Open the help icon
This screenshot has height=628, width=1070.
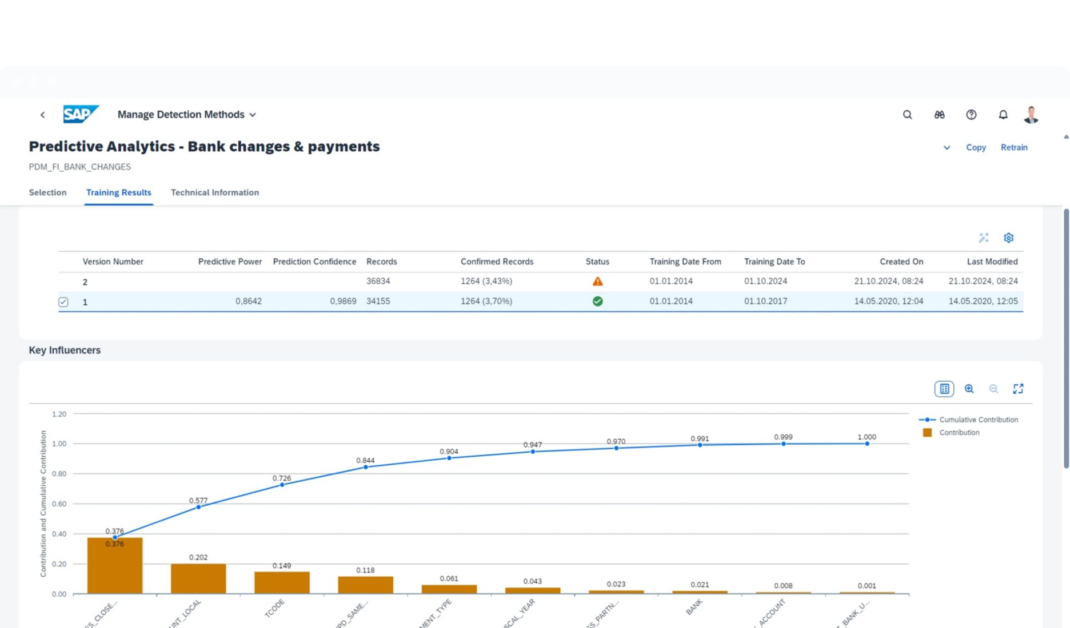(971, 115)
